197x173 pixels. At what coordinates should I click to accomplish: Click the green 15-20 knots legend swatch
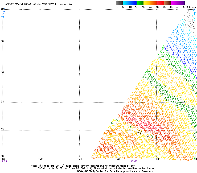tap(140, 3)
